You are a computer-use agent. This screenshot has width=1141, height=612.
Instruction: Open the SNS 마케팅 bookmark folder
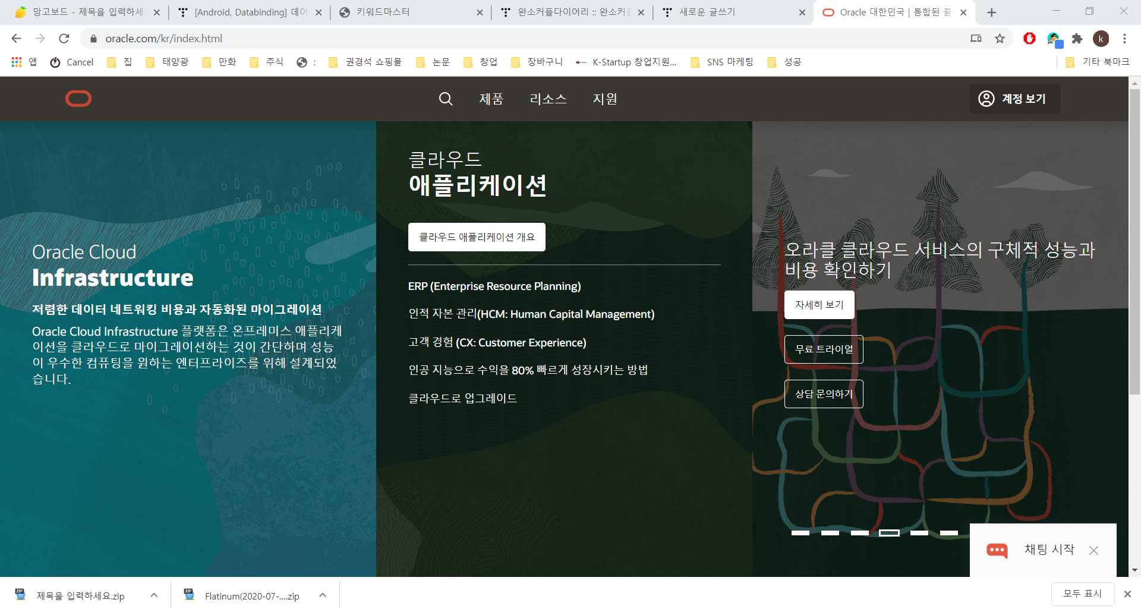point(722,62)
